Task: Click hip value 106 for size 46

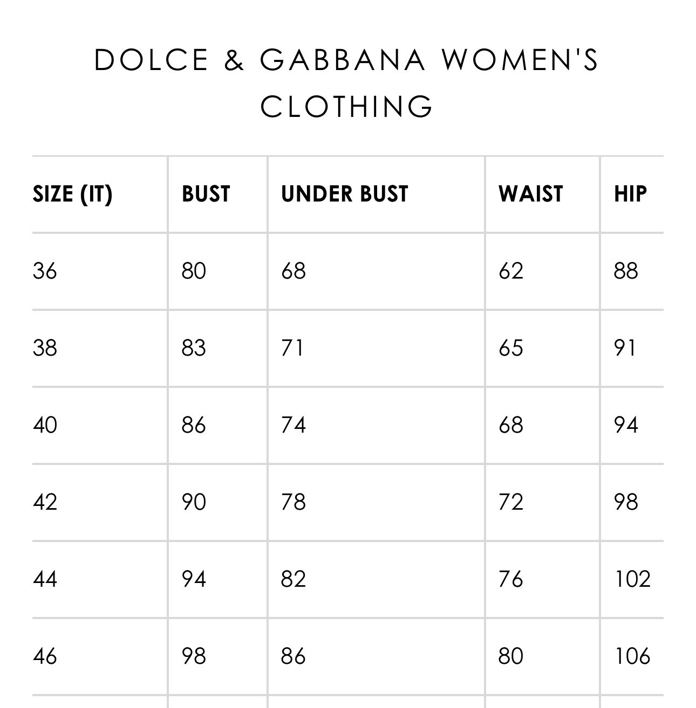Action: 632,656
